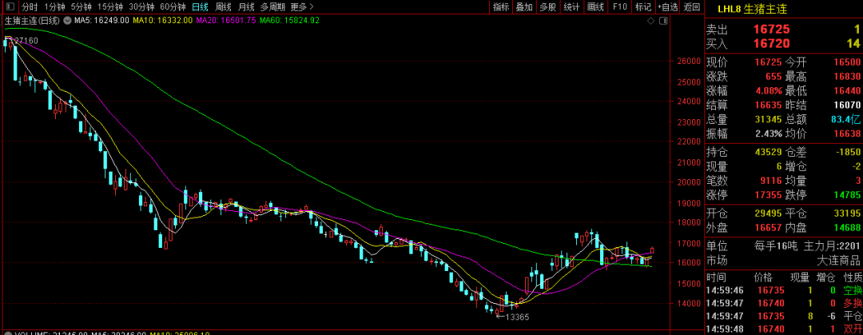
Task: Open the 统计 statistics button
Action: pos(572,7)
